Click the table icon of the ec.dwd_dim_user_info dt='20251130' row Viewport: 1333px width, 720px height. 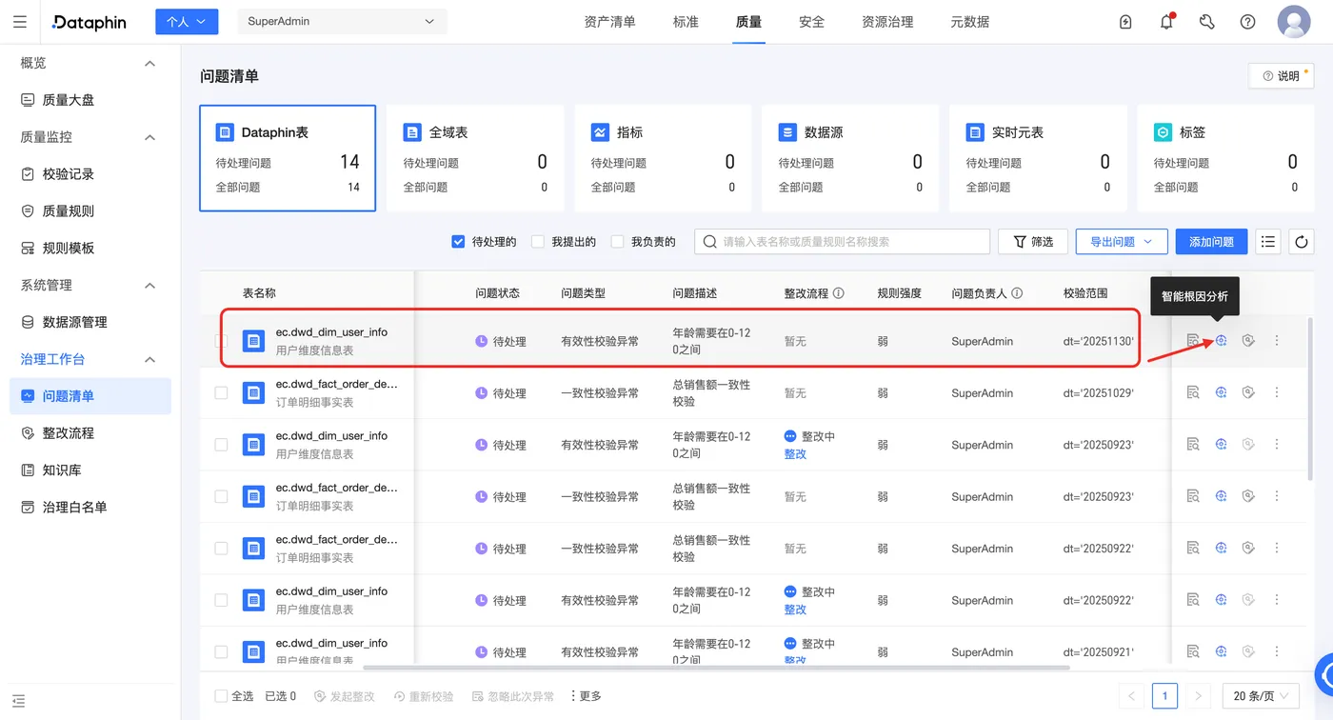point(253,341)
